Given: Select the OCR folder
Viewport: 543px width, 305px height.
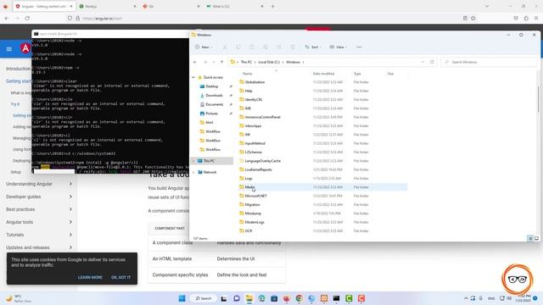Looking at the screenshot, I should tap(249, 231).
